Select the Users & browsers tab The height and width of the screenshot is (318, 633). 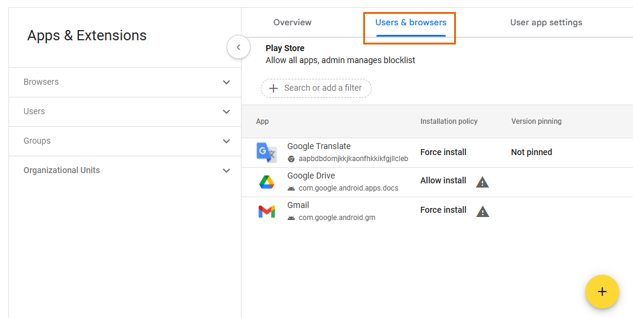pos(411,23)
